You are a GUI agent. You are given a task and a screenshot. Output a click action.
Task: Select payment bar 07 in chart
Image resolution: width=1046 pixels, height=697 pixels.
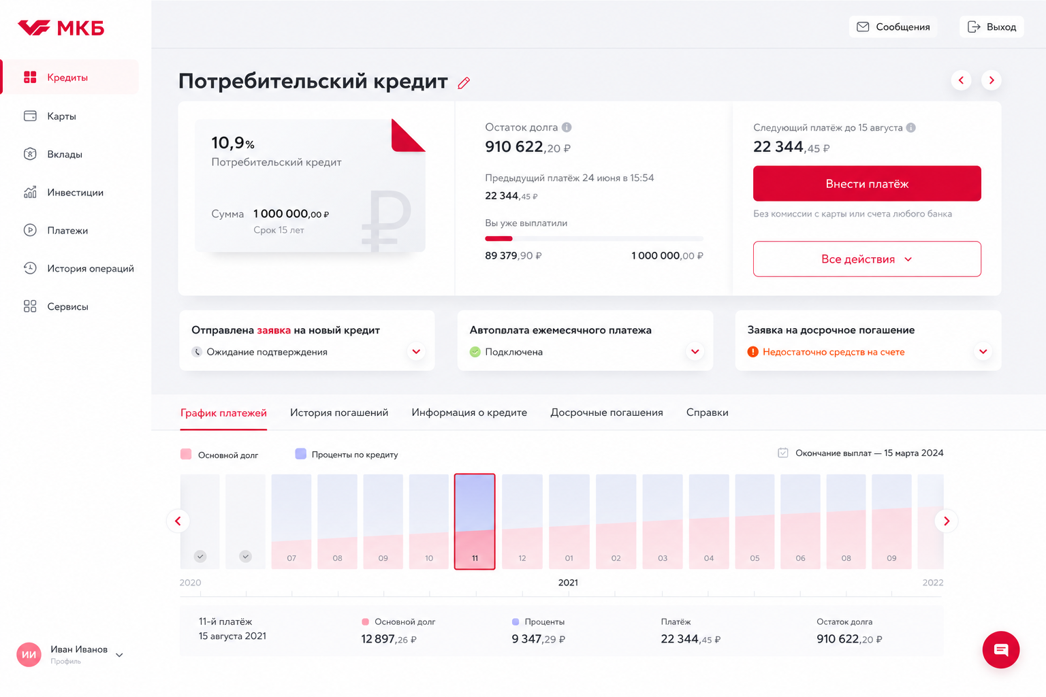pyautogui.click(x=291, y=521)
